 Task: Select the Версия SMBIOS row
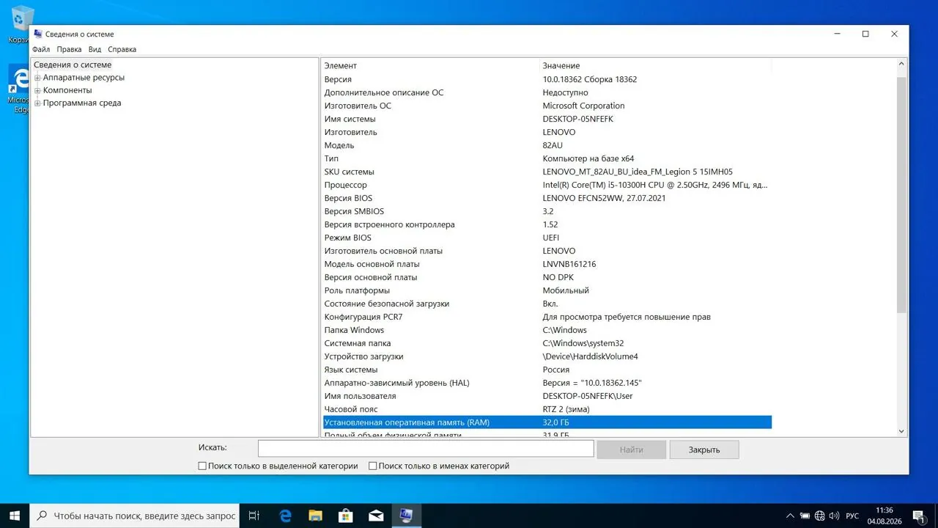coord(547,211)
